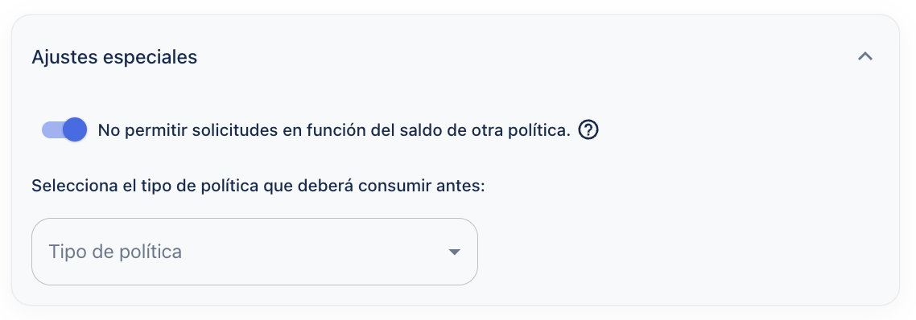916x320 pixels.
Task: Click the blue knob of the switch
Action: coord(75,129)
